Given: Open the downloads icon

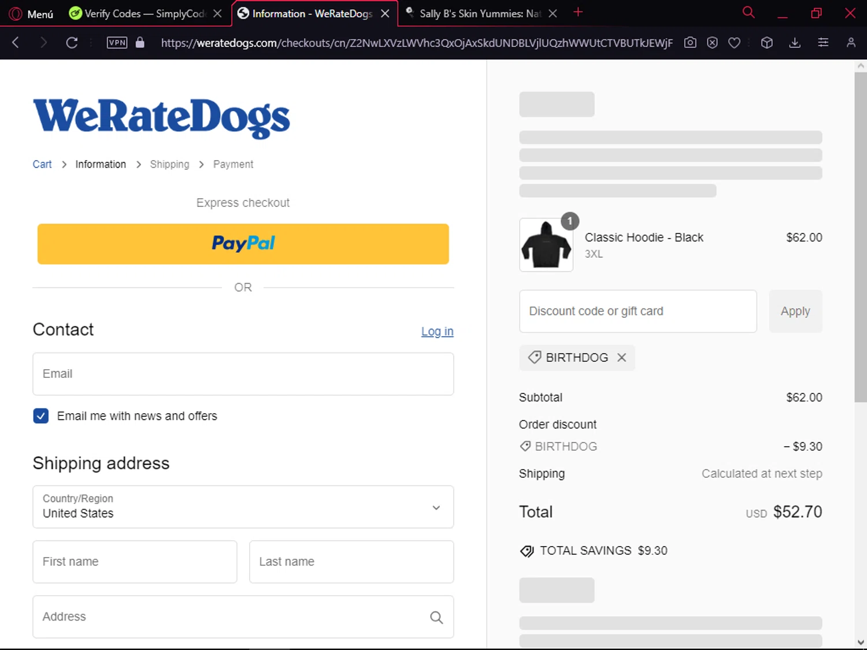Looking at the screenshot, I should tap(795, 42).
